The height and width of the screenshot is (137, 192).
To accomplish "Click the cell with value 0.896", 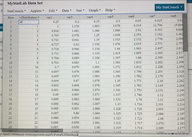I will tap(70, 54).
